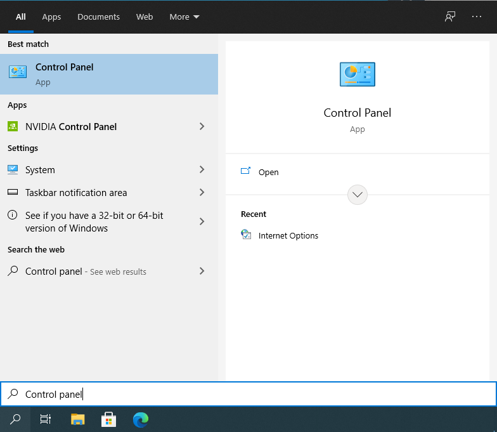Image resolution: width=497 pixels, height=432 pixels.
Task: Click the NVIDIA Control Panel green icon
Action: click(13, 127)
